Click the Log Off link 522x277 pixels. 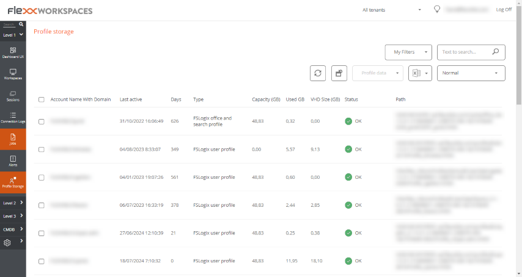tap(504, 10)
